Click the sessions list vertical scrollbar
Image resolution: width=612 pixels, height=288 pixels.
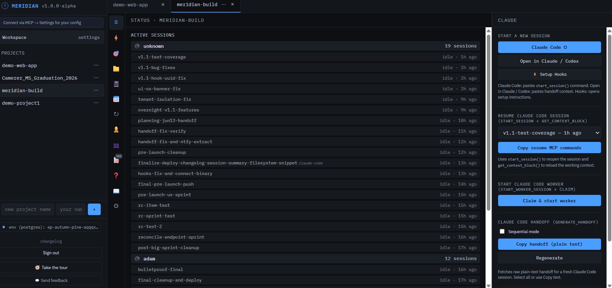pyautogui.click(x=488, y=122)
